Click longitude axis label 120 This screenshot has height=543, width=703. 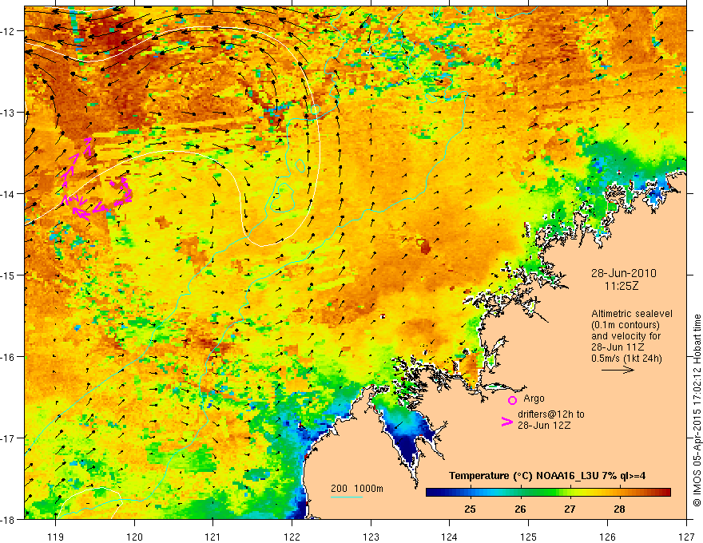134,537
